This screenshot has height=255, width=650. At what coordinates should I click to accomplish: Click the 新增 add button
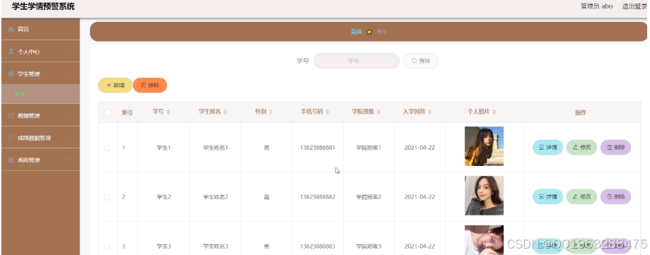coord(115,85)
